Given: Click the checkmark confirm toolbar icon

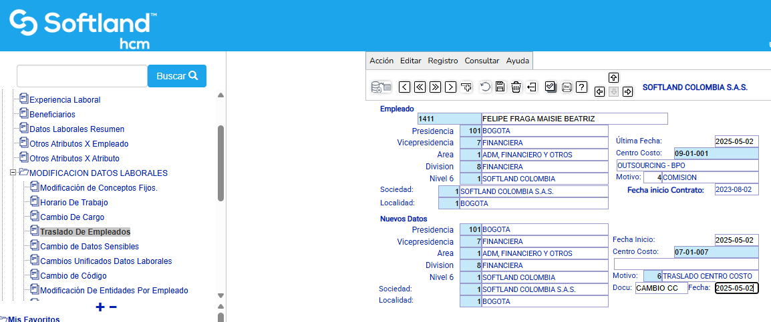Looking at the screenshot, I should click(x=551, y=87).
